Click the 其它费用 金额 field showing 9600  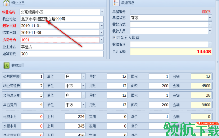click(201, 105)
